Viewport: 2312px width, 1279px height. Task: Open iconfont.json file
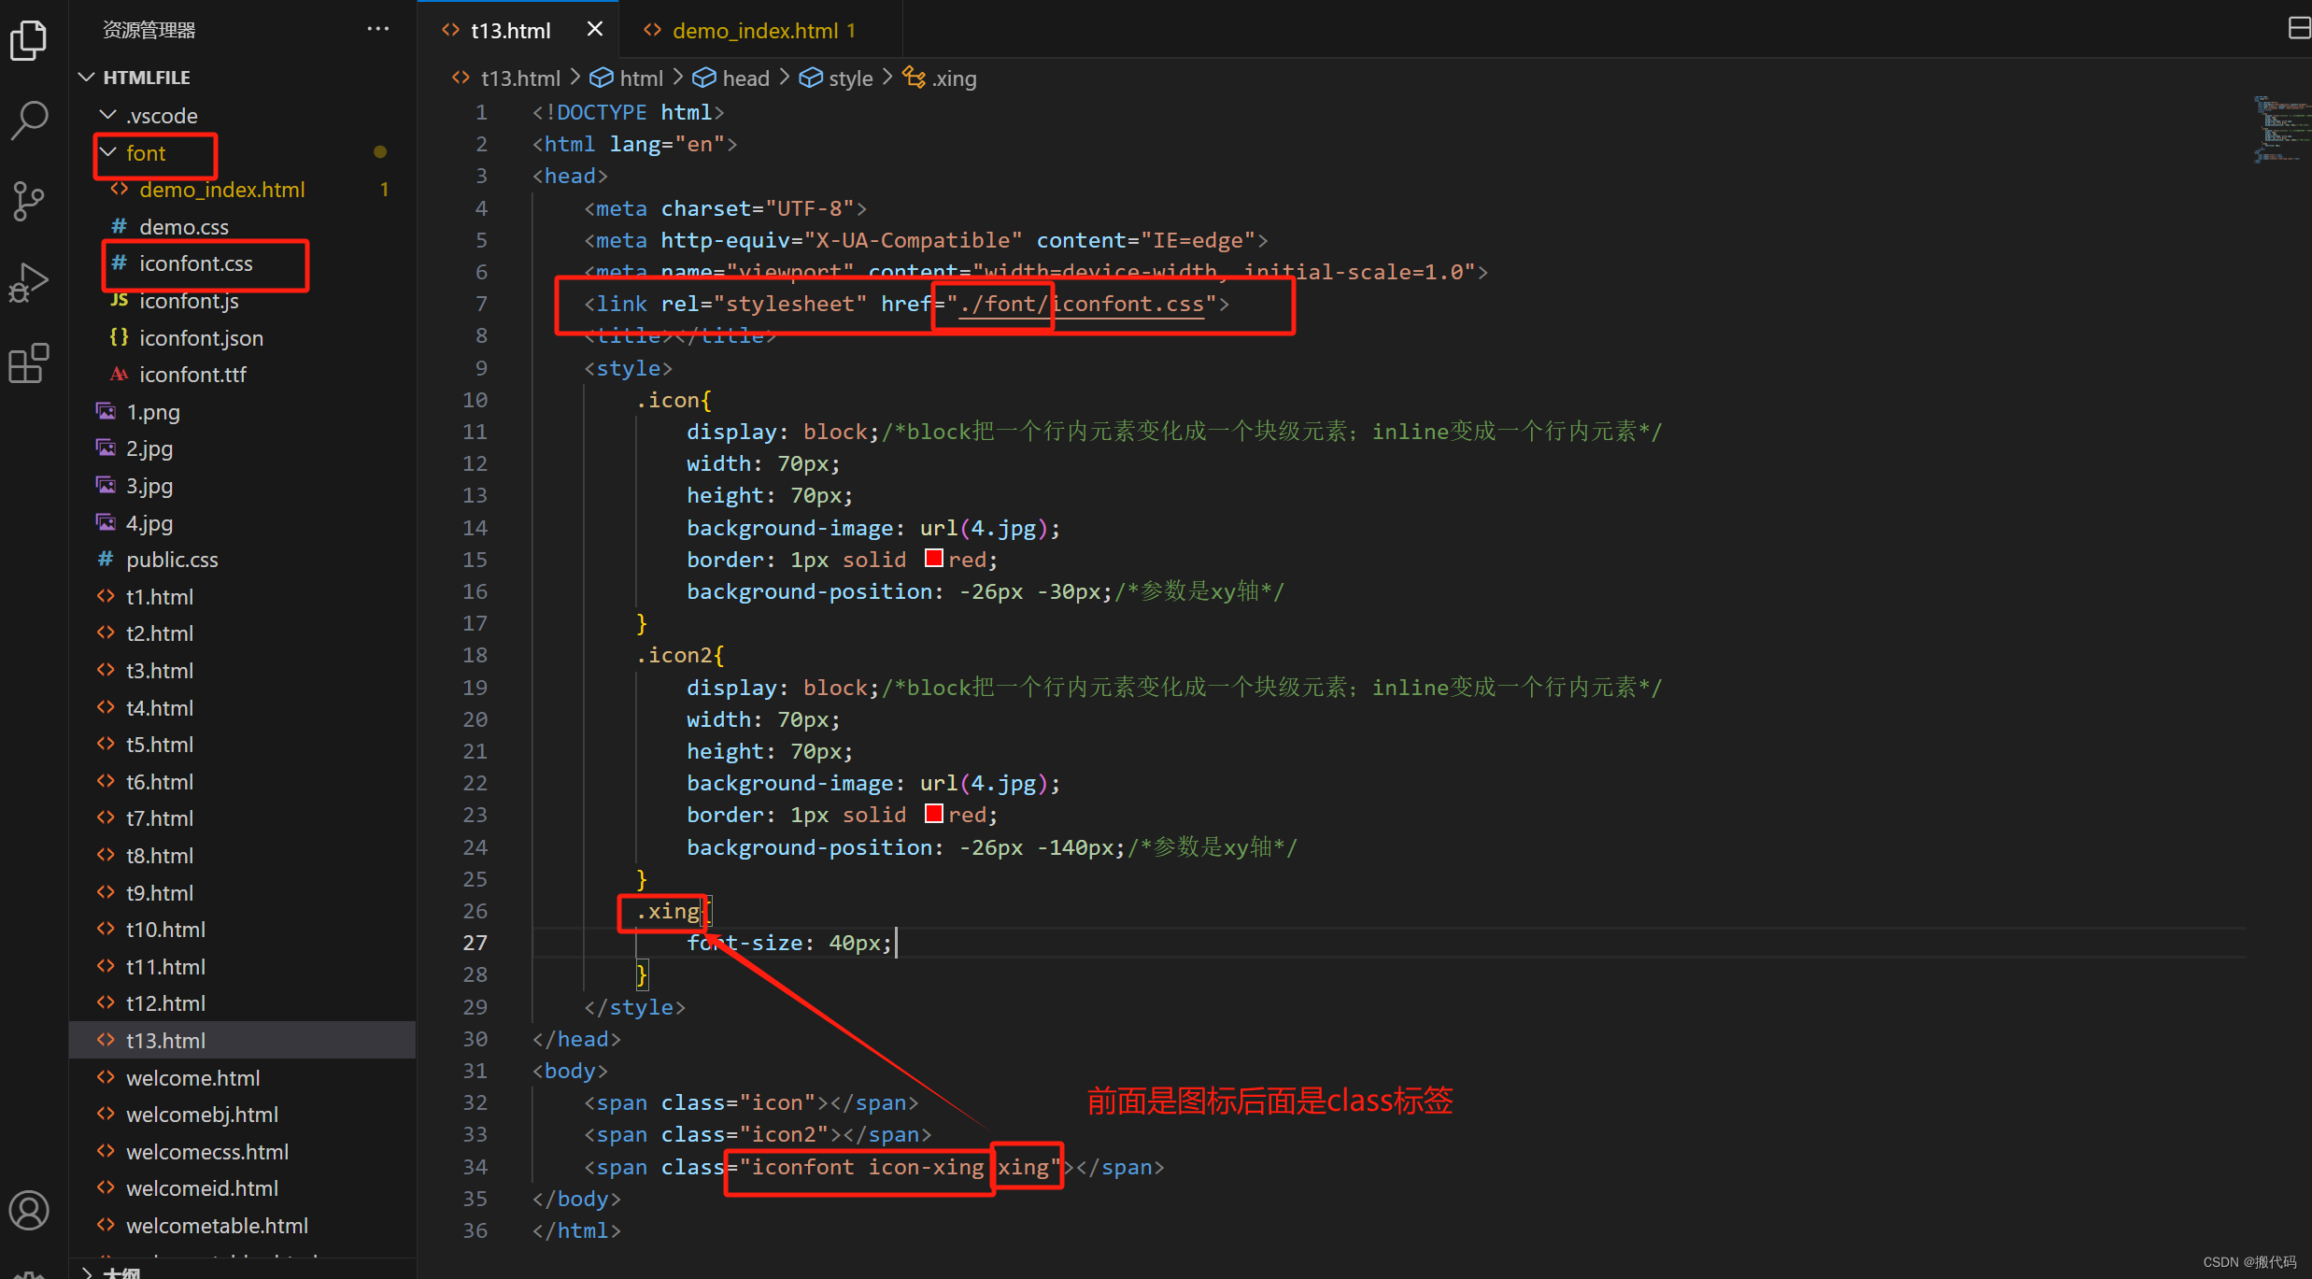[x=243, y=338]
